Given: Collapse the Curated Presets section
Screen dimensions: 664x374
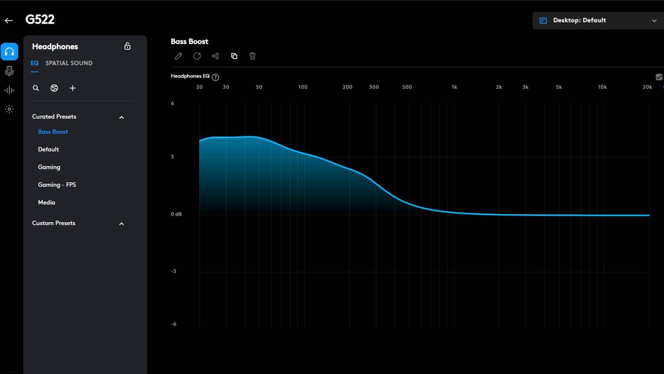Looking at the screenshot, I should click(122, 117).
